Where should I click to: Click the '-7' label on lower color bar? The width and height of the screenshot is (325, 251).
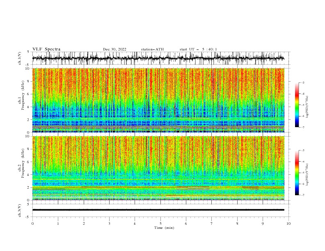click(x=302, y=195)
